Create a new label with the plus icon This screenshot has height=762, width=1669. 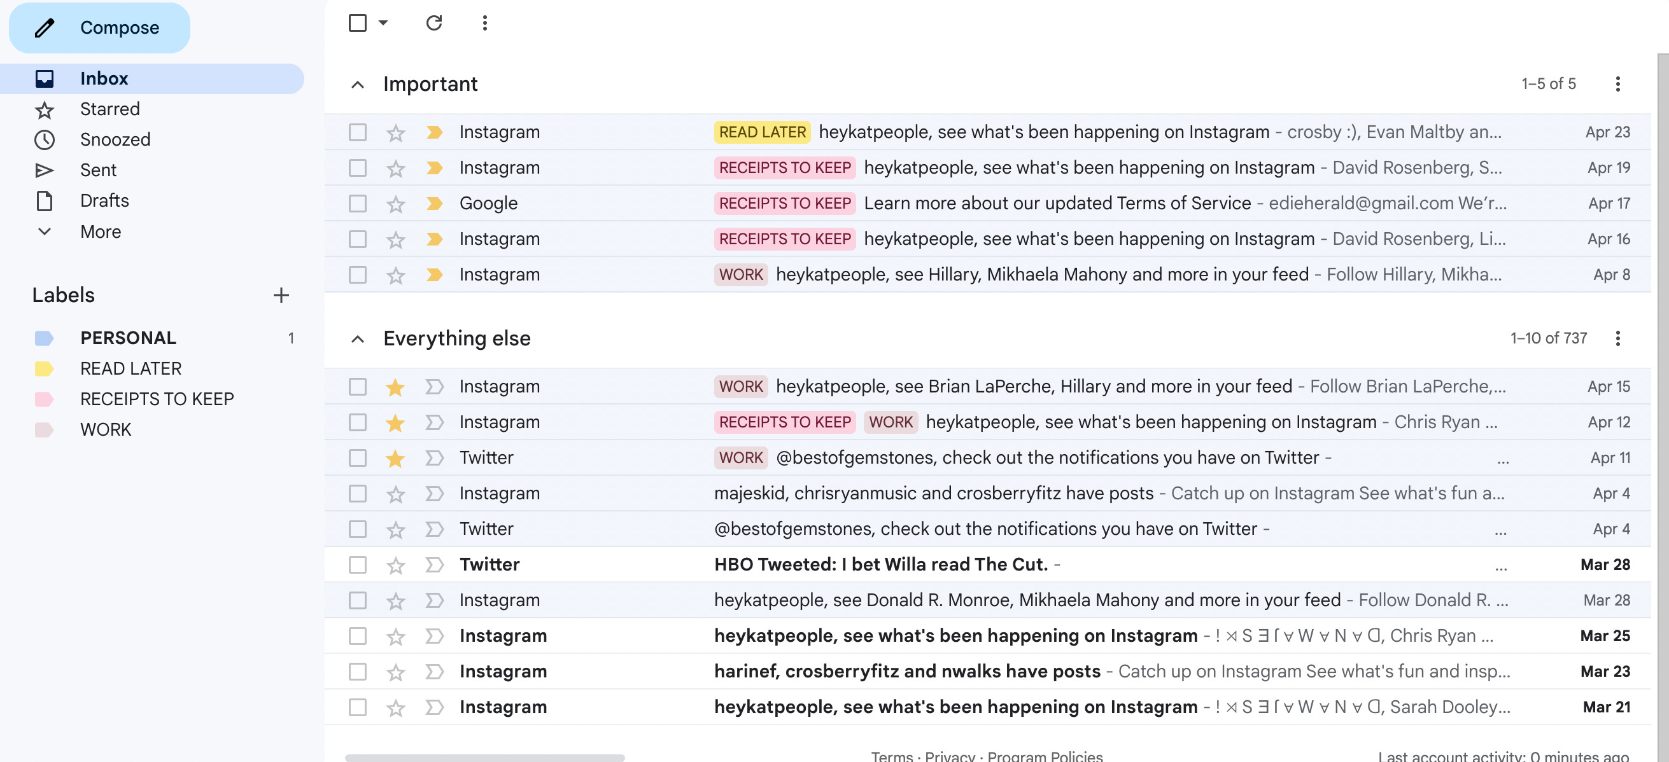[x=281, y=295]
